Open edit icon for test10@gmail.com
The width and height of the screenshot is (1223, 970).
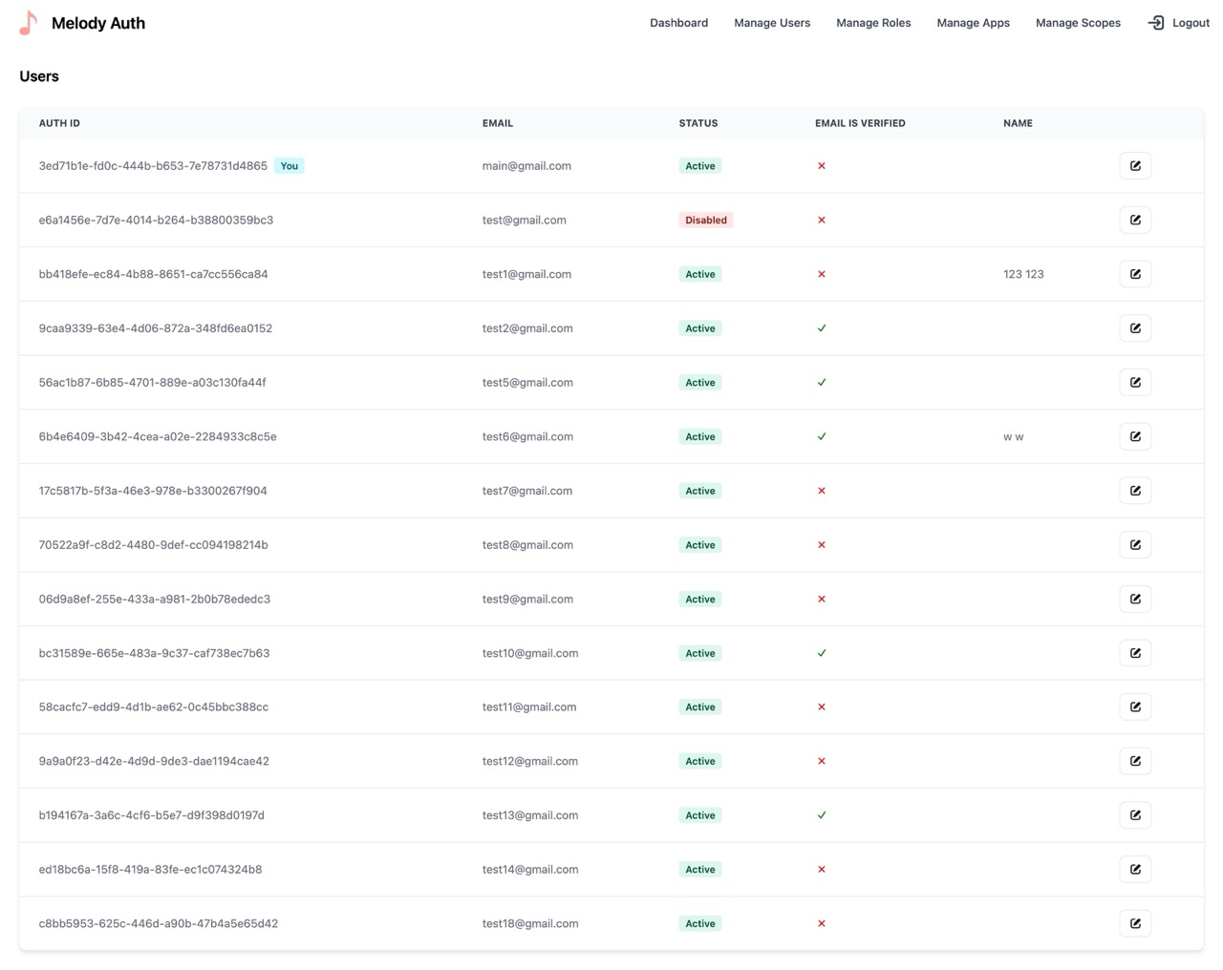point(1135,653)
